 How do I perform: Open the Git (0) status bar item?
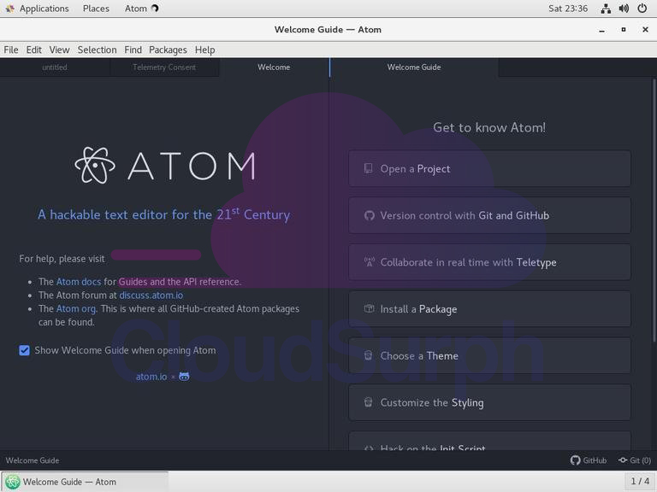(x=635, y=460)
